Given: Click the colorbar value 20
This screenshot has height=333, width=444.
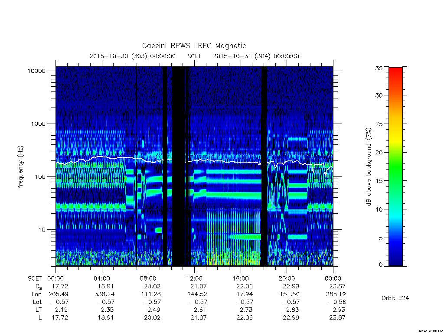Looking at the screenshot, I should pos(379,152).
